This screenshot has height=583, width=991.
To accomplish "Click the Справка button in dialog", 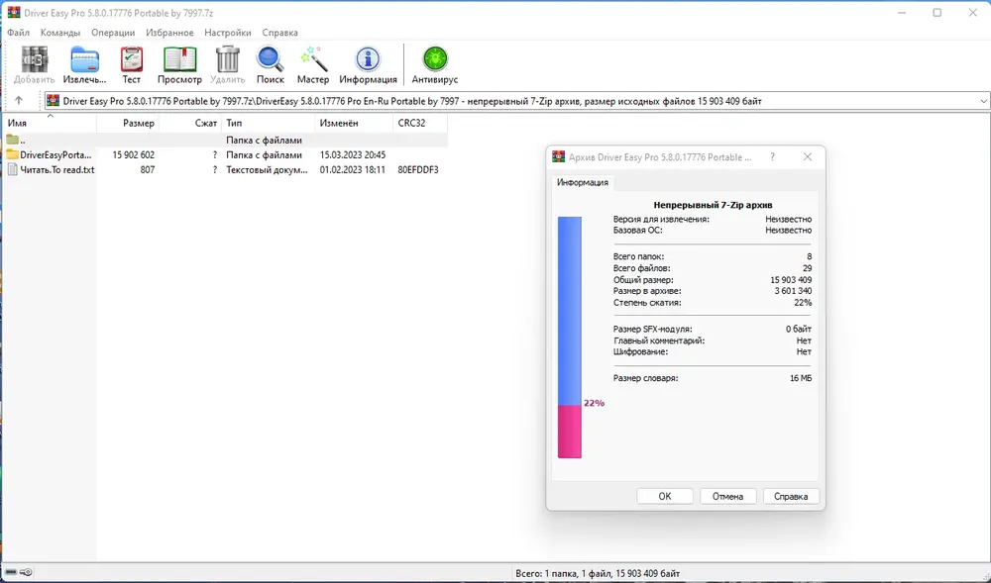I will (791, 496).
